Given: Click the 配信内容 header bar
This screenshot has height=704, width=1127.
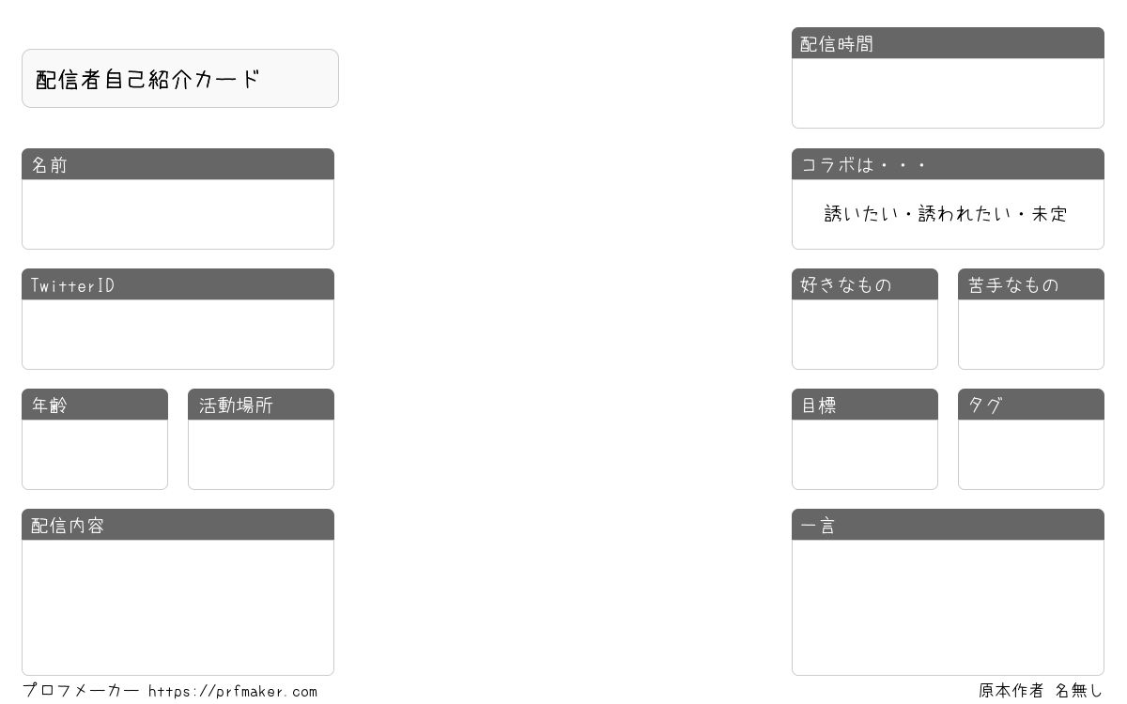Looking at the screenshot, I should point(178,525).
